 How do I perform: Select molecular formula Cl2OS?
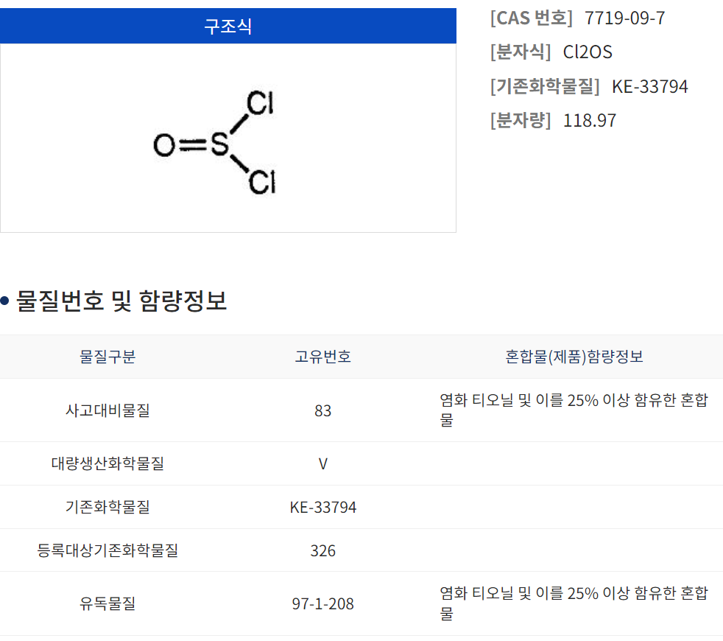[x=588, y=52]
